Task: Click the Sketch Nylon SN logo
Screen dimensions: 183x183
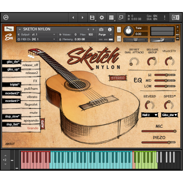Action: click(9, 37)
